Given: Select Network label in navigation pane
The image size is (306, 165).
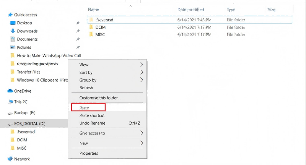Looking at the screenshot, I should [x=22, y=159].
